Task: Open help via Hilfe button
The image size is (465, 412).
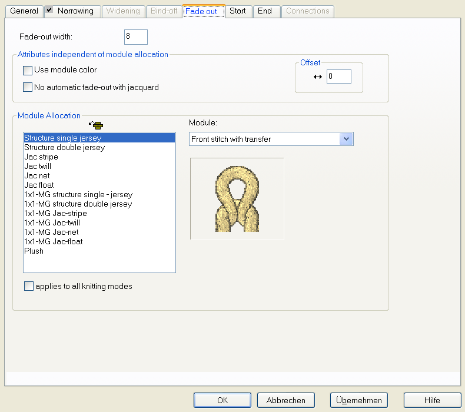Action: (432, 400)
